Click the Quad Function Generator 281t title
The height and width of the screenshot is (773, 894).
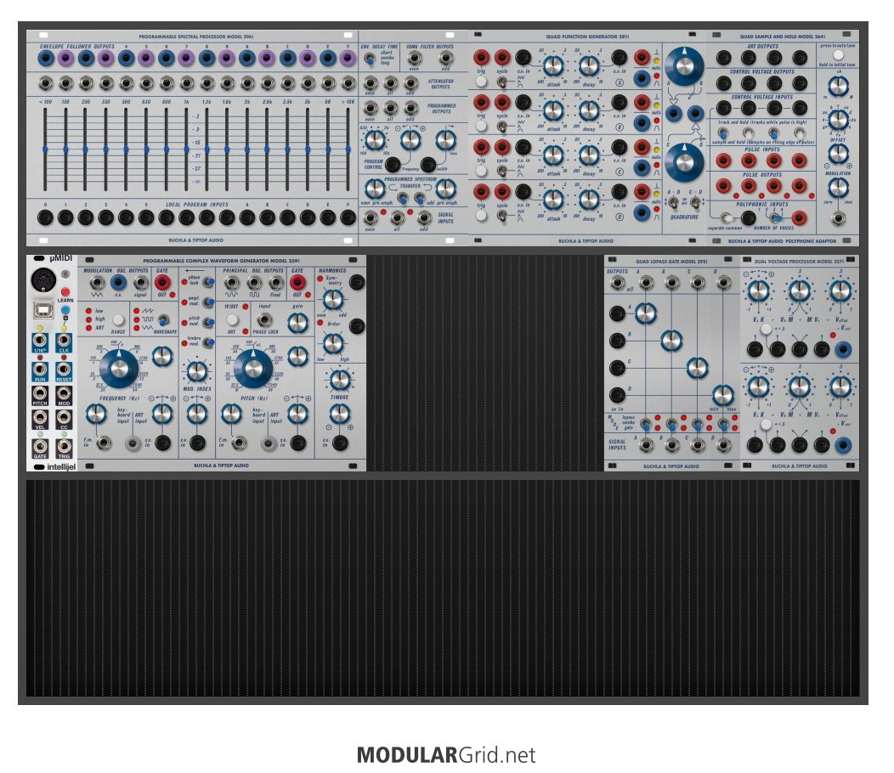click(x=587, y=37)
